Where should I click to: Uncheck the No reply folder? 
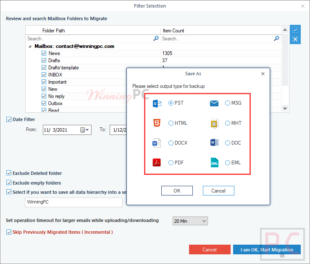pos(44,96)
